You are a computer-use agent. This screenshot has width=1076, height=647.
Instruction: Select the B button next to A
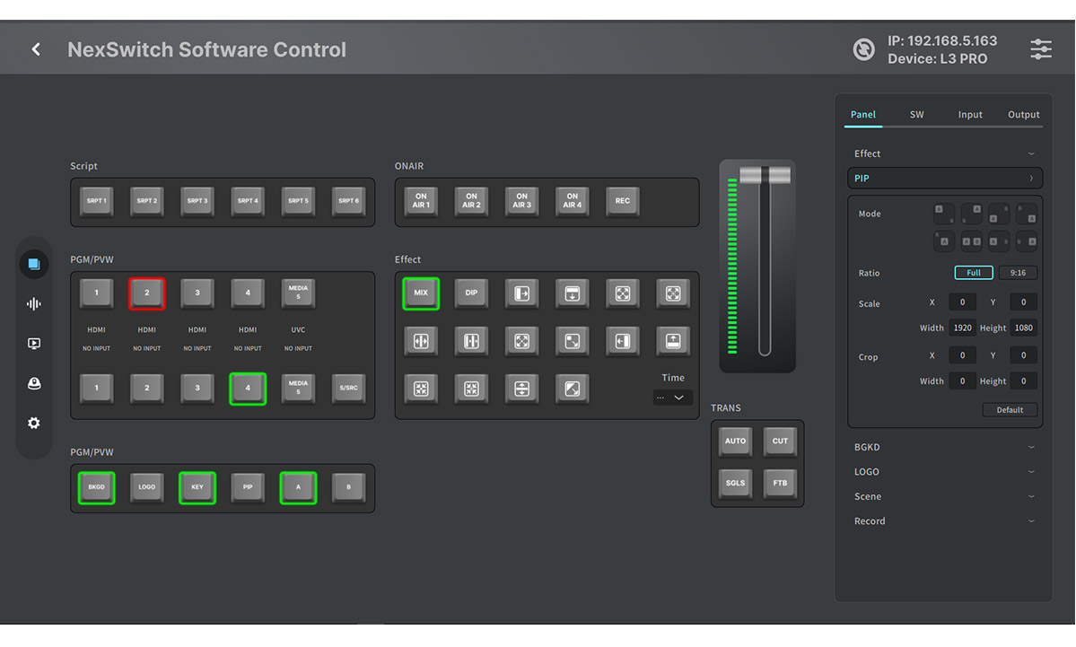348,488
